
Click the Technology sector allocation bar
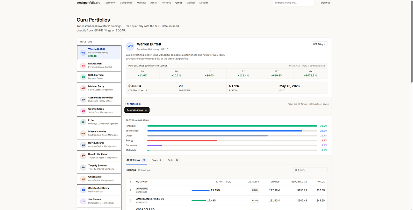click(x=232, y=131)
